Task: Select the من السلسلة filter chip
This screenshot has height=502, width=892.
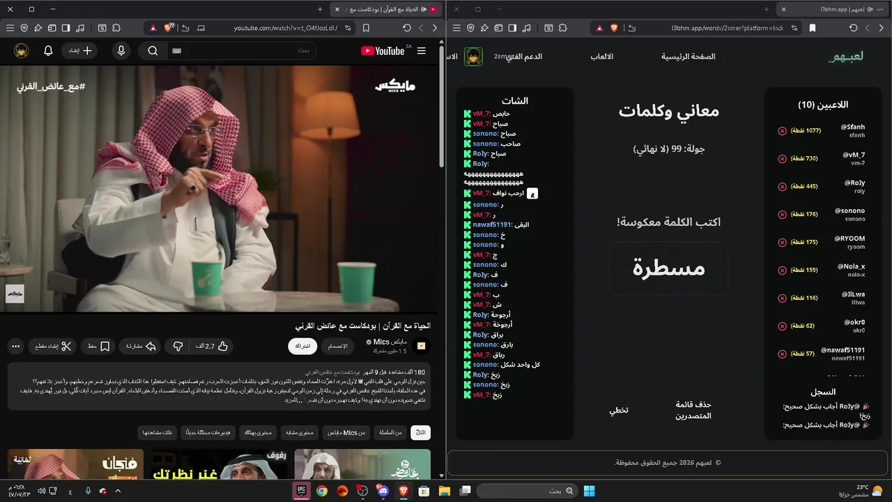Action: tap(390, 432)
